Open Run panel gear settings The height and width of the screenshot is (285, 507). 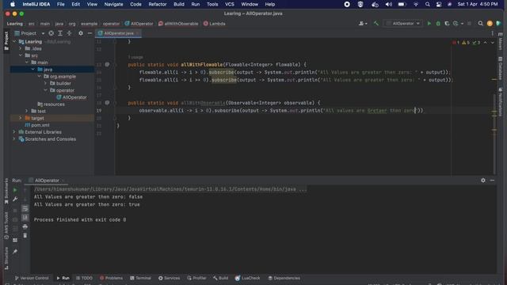pos(483,180)
